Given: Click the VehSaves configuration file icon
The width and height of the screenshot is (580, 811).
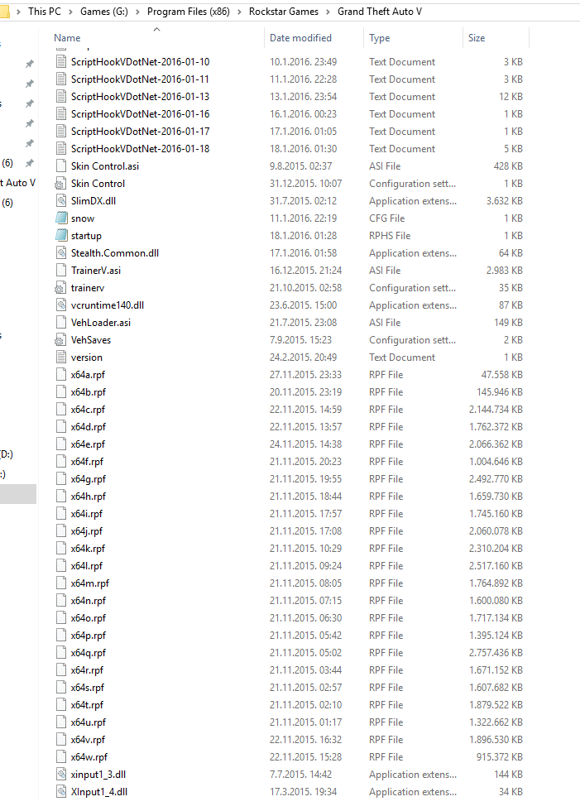Looking at the screenshot, I should point(61,340).
